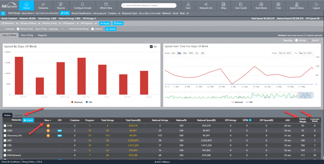Click the AdSphere logo
Screen dimensions: 324x164
9,5
